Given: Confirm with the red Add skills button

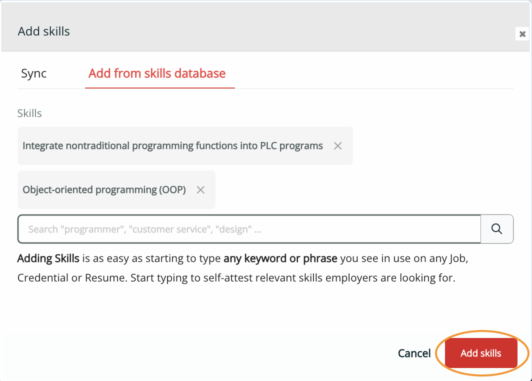Looking at the screenshot, I should tap(480, 353).
